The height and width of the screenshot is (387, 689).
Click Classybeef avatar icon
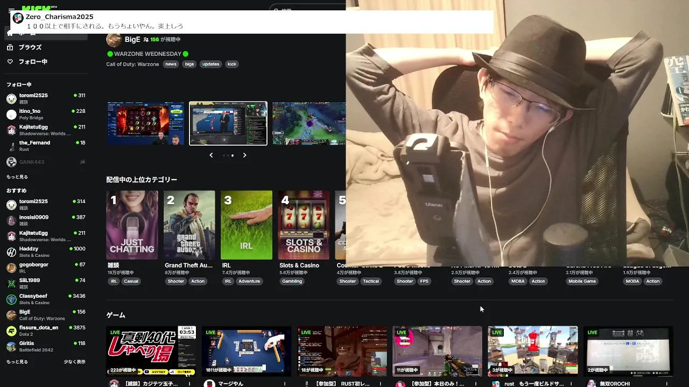coord(11,299)
